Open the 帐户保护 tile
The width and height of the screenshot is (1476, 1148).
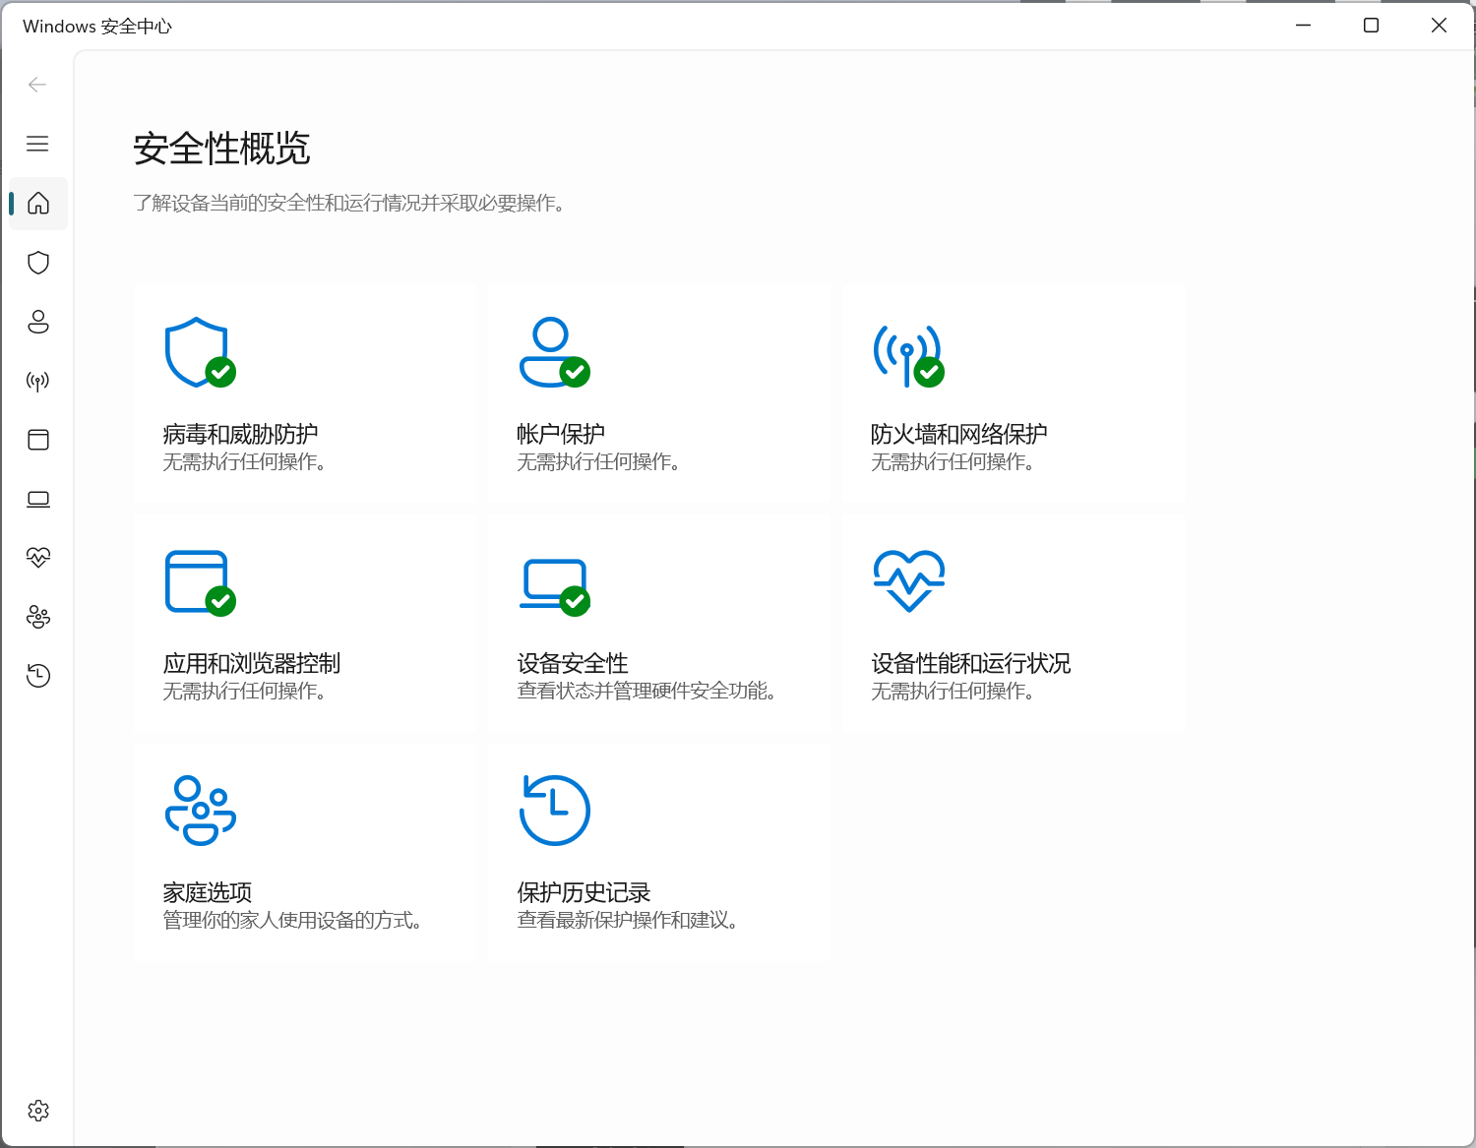coord(658,394)
